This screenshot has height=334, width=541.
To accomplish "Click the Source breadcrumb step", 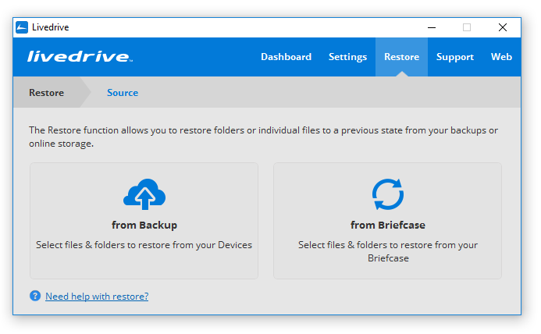I will pos(123,92).
